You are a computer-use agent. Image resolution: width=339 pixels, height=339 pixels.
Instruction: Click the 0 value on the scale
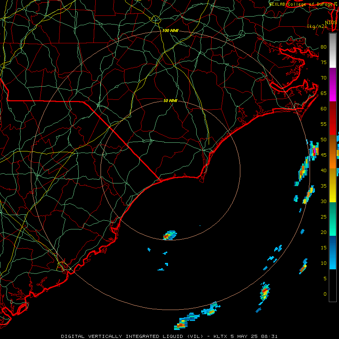point(325,294)
